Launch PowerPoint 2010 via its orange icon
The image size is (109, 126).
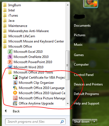click(x=10, y=62)
